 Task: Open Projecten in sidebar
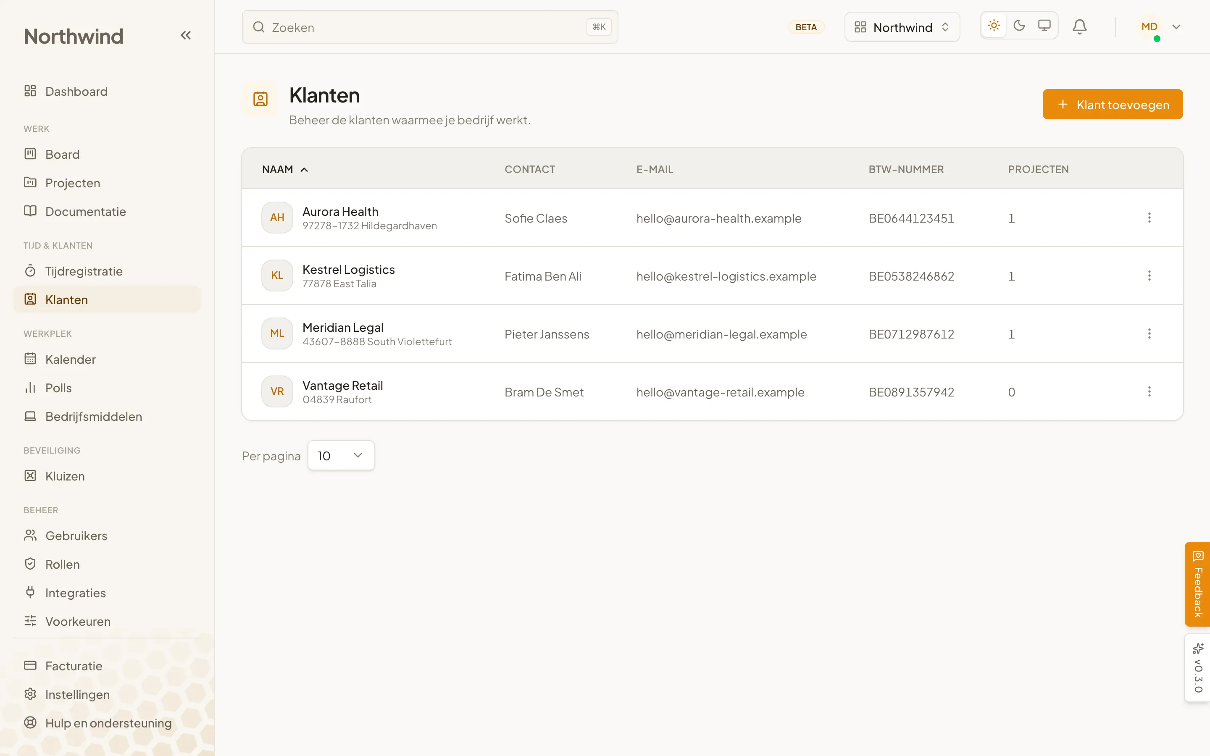[x=107, y=183]
